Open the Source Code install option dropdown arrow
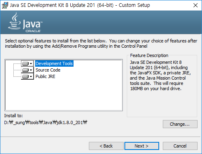 31,70
